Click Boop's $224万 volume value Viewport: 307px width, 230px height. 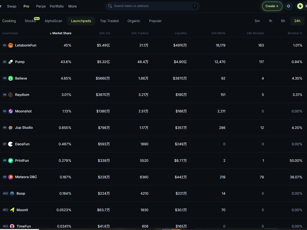click(104, 193)
